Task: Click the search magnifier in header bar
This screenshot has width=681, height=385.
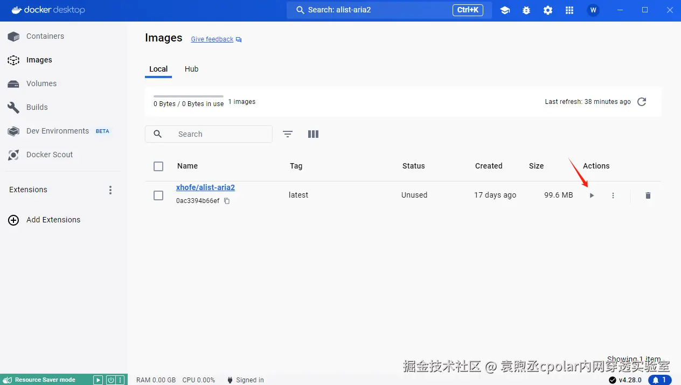Action: pyautogui.click(x=301, y=10)
